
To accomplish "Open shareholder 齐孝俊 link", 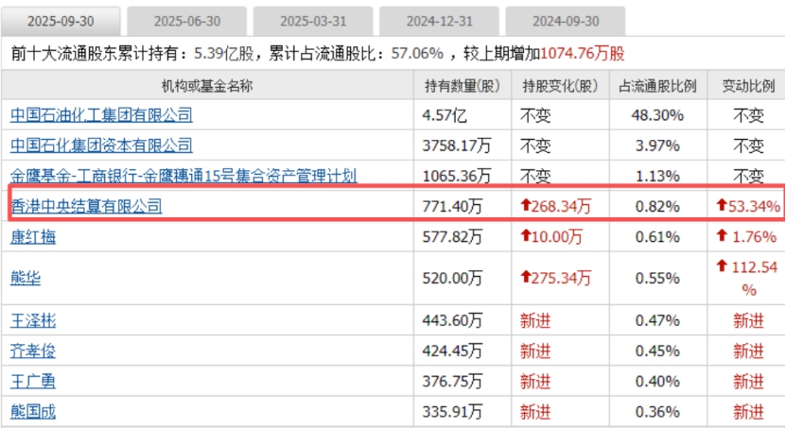I will coord(33,351).
